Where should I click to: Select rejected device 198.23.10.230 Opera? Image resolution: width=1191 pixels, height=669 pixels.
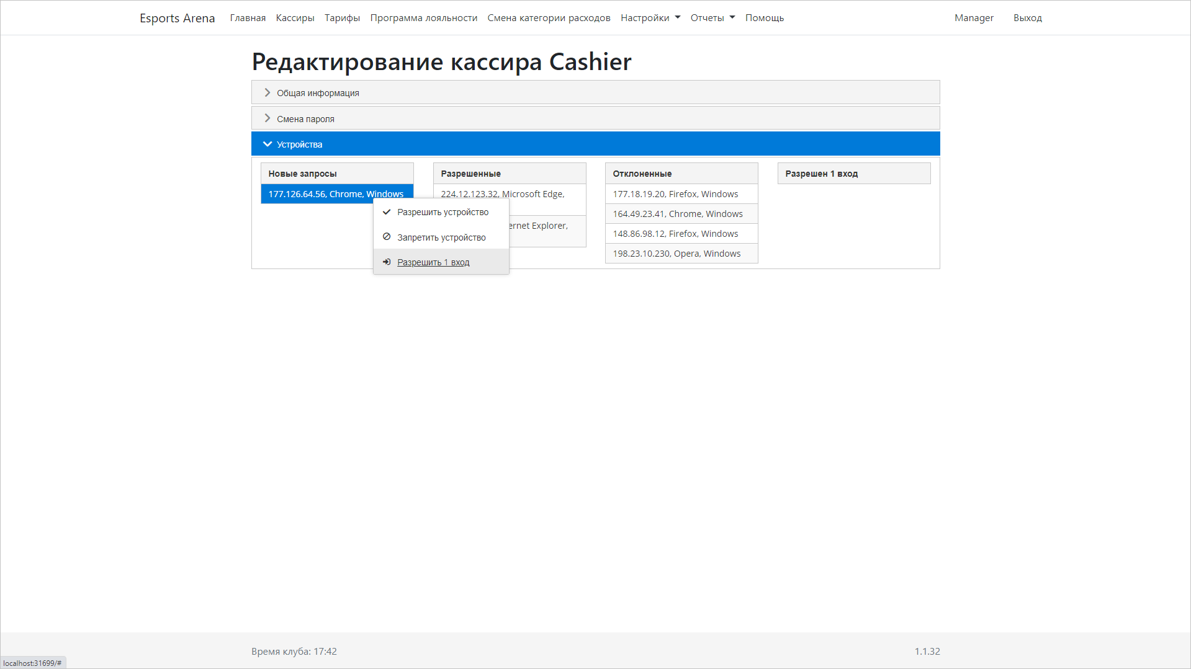click(676, 254)
